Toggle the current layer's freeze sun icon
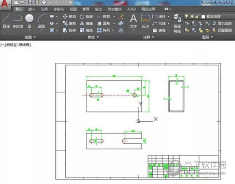 192,16
